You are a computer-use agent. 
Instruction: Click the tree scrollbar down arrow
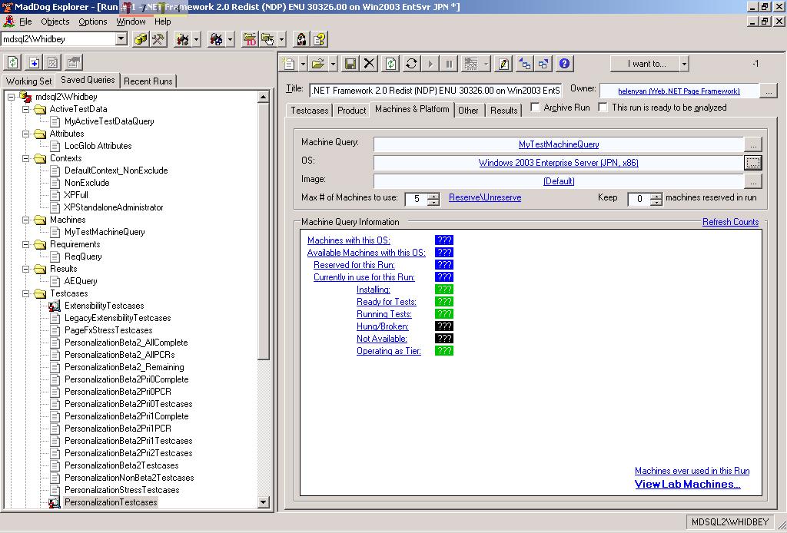pyautogui.click(x=263, y=502)
